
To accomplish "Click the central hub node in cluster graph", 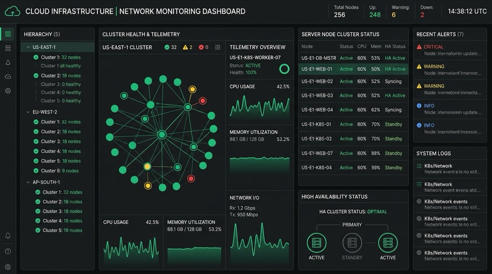I will pos(162,134).
